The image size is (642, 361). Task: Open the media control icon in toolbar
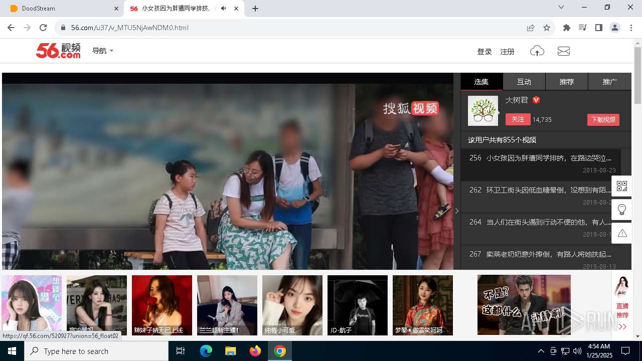coord(582,28)
